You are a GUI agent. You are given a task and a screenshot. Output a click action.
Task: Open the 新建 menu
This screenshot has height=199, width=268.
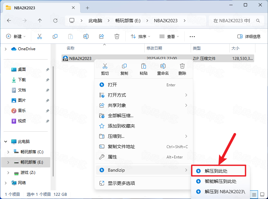(16, 36)
